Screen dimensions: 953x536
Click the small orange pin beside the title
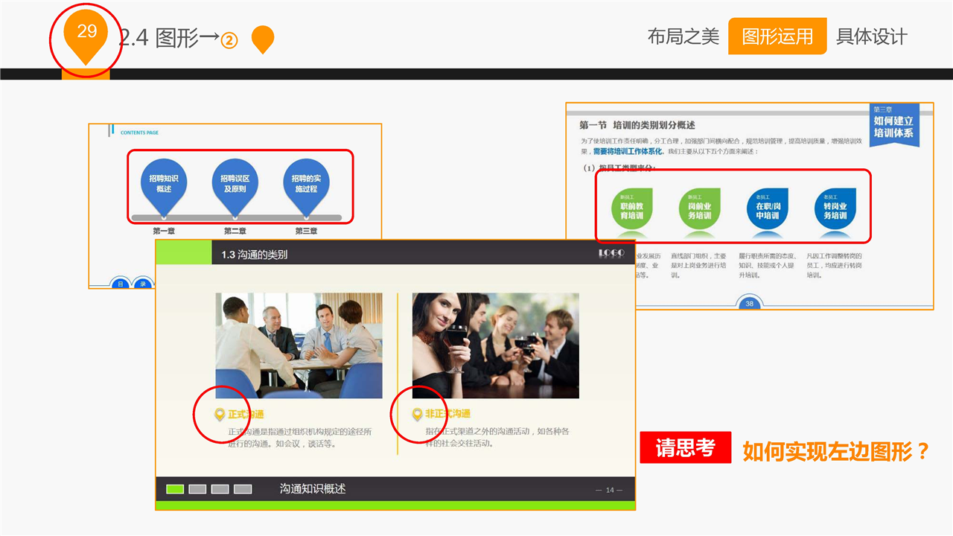coord(263,38)
